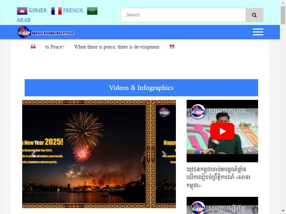Screen dimensions: 286x214
Task: Click the AKP logo in carousel second slide
Action: pos(164,112)
